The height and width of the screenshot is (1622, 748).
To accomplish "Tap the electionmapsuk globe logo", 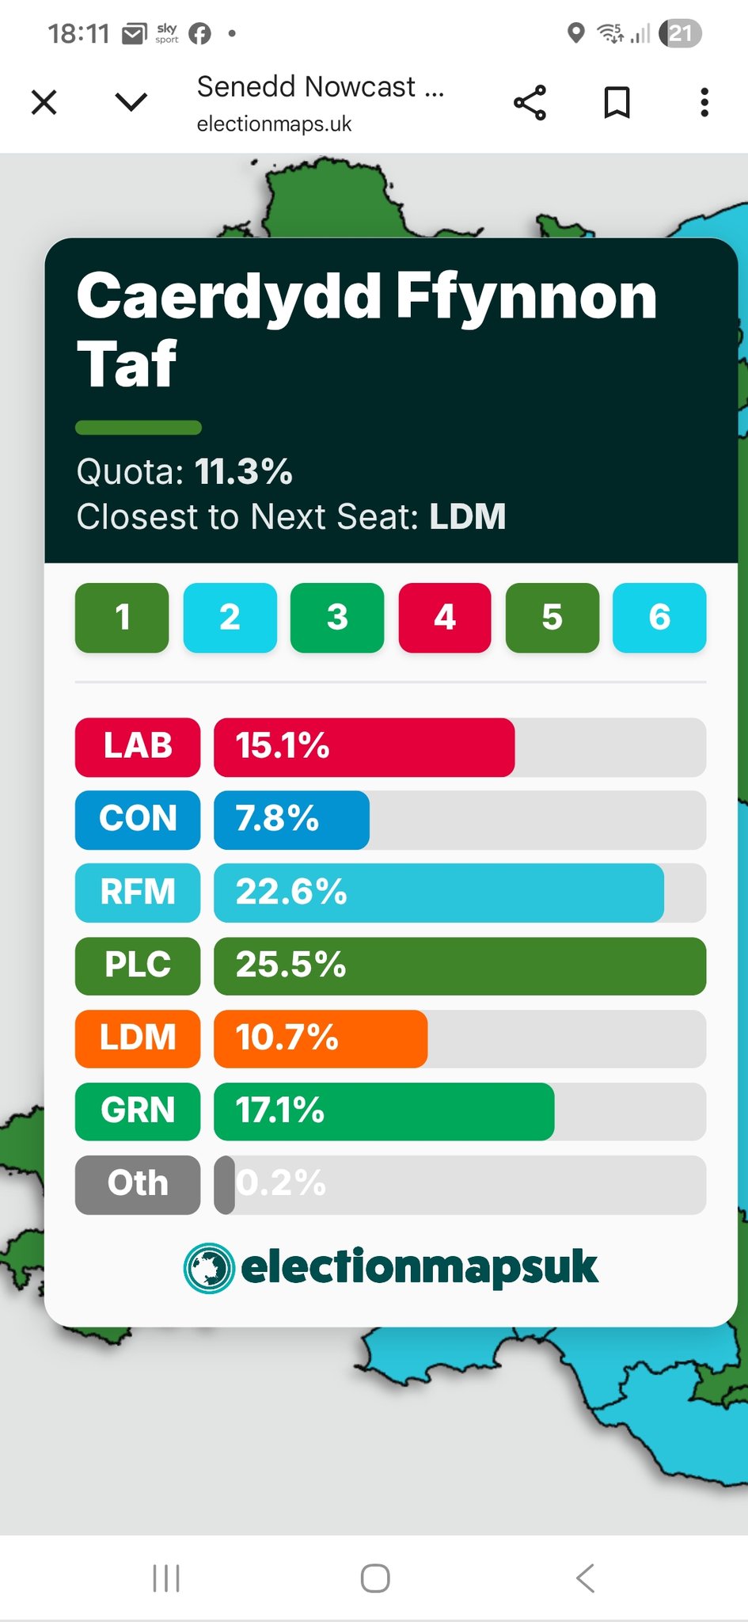I will click(209, 1268).
